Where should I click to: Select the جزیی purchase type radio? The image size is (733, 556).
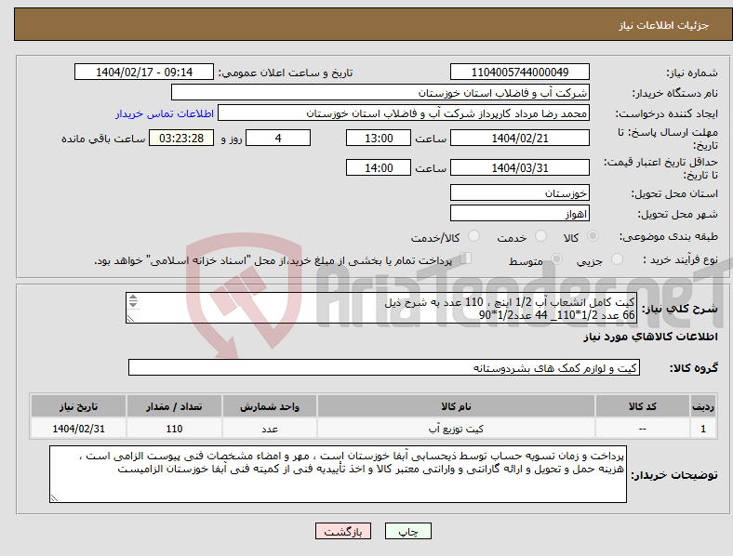click(617, 259)
